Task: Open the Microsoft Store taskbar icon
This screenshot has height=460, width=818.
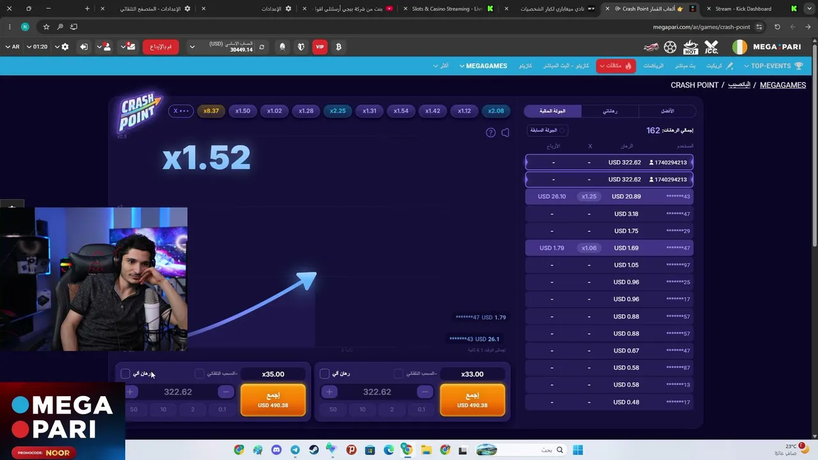Action: (x=369, y=450)
